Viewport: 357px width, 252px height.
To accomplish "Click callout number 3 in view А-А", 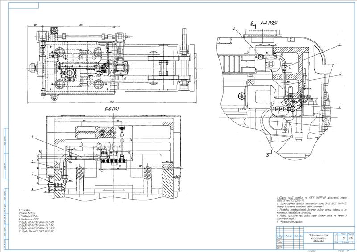I will pyautogui.click(x=339, y=45).
